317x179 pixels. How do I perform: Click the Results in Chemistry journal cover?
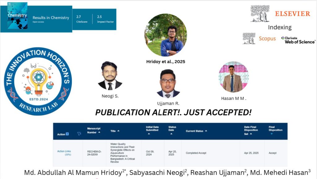[x=17, y=16]
